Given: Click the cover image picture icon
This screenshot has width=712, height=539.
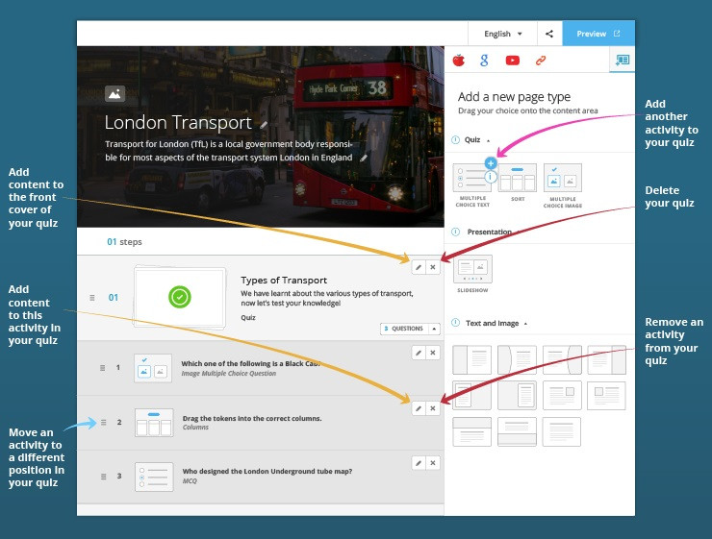Looking at the screenshot, I should tap(114, 94).
